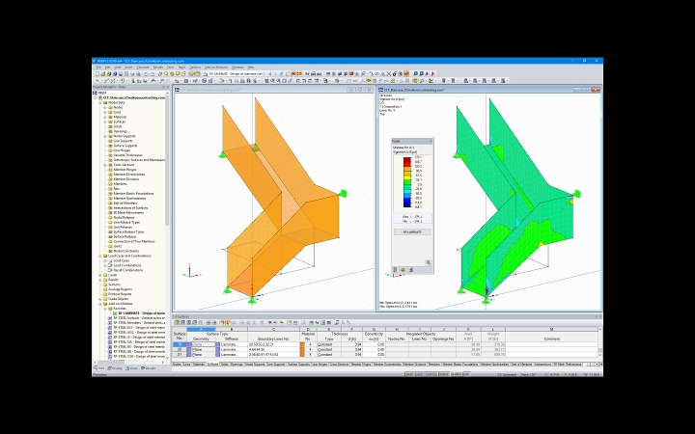
Task: Collapse the Model Data tree node
Action: [x=100, y=102]
